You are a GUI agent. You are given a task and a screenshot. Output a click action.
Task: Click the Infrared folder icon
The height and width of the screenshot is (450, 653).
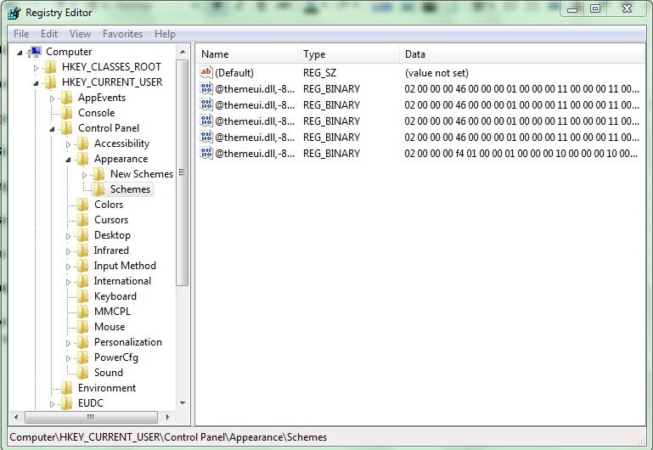tap(83, 250)
